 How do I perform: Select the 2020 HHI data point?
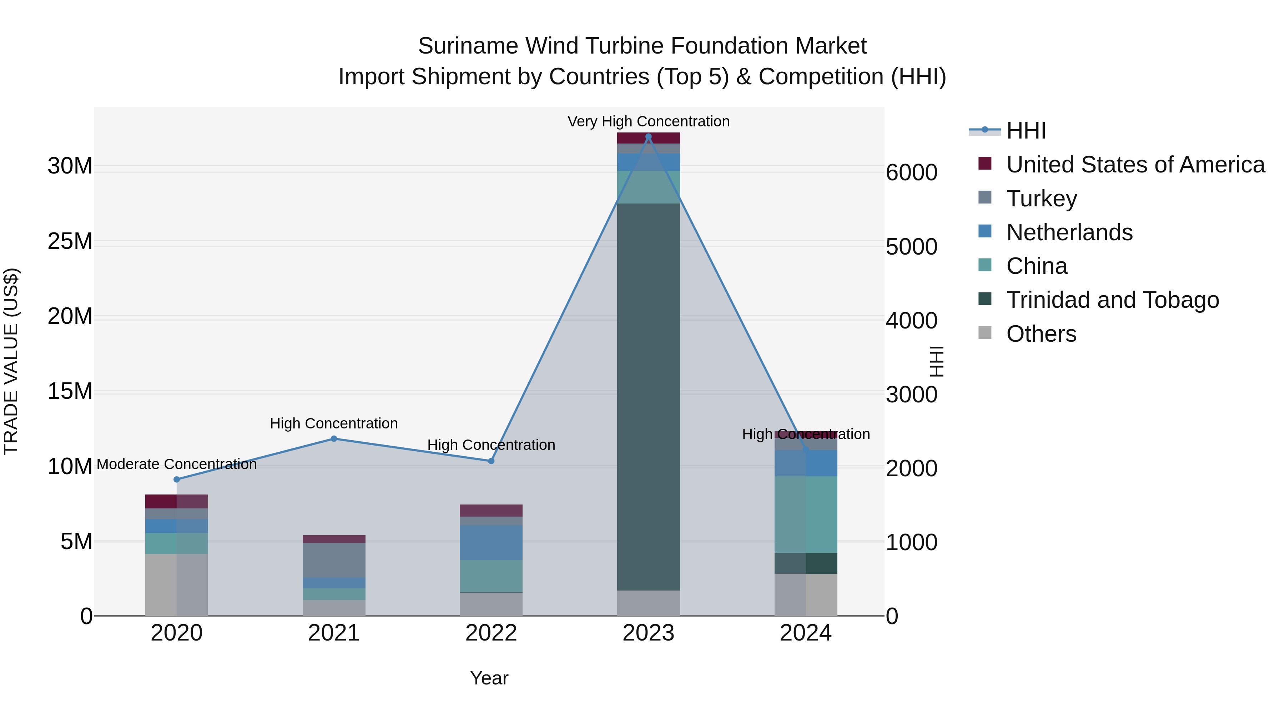[x=177, y=480]
